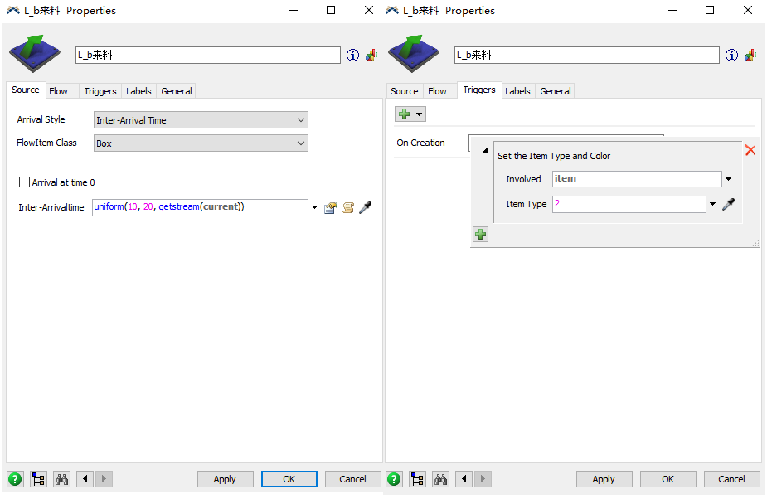
Task: Pick the sampler eyedropper beside Item Type
Action: click(x=728, y=204)
